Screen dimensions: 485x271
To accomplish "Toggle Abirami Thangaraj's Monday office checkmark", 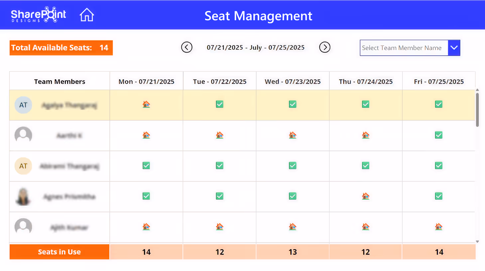I will 146,166.
